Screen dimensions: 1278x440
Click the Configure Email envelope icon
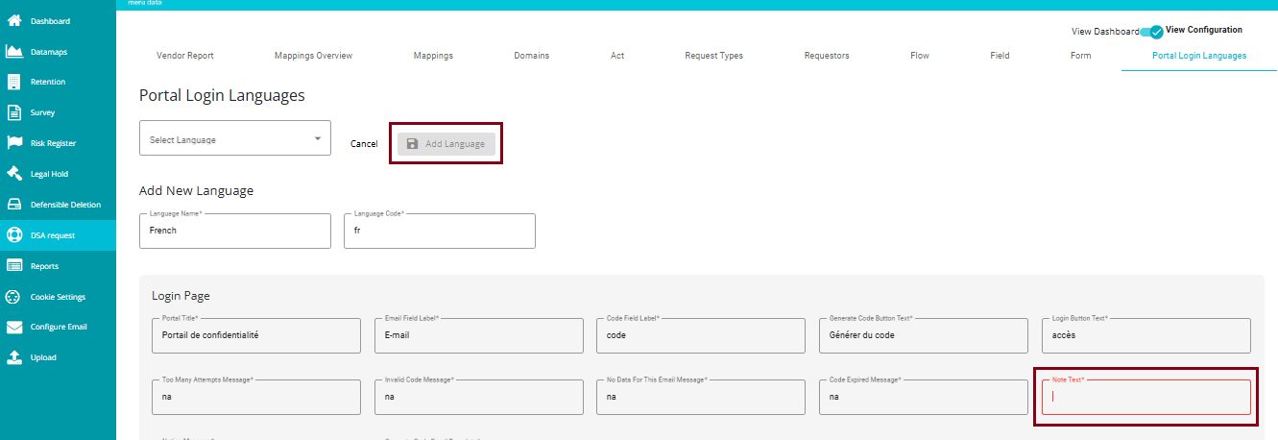[14, 327]
